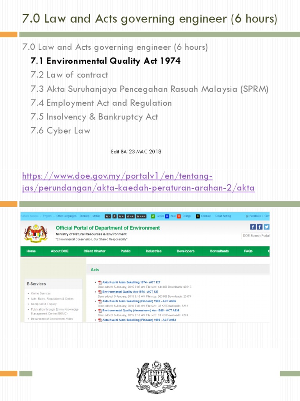The image size is (300, 401).
Task: Click the black-and-white coat of arms image
Action: point(156,378)
